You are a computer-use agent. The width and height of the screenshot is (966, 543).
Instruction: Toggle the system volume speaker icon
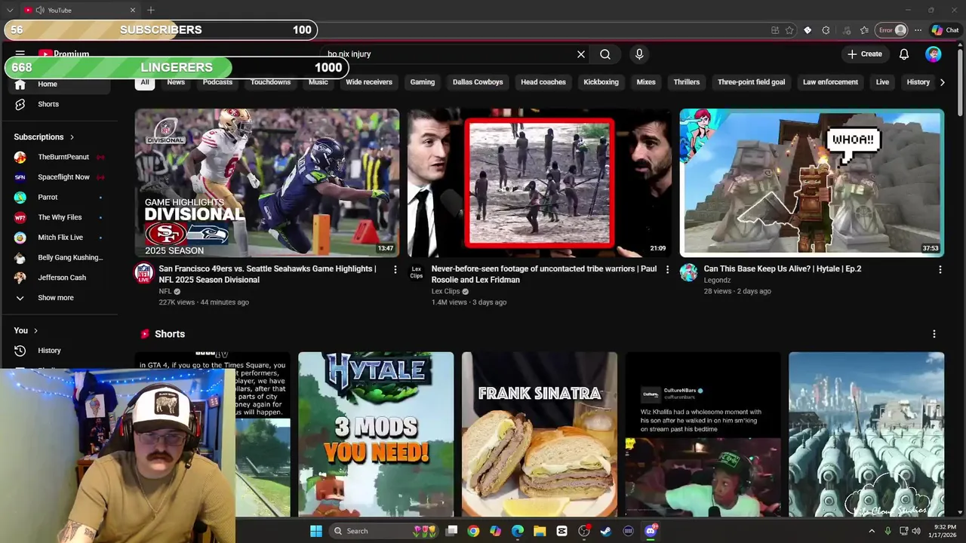click(916, 531)
